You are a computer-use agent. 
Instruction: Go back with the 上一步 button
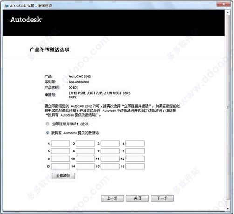pyautogui.click(x=112, y=199)
